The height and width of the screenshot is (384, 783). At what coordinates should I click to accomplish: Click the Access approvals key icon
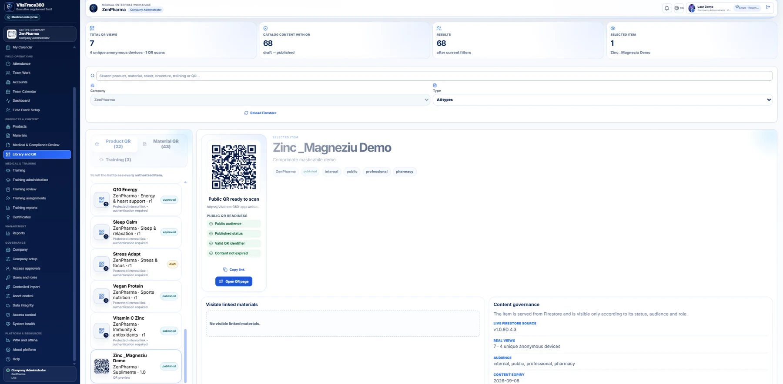point(8,268)
